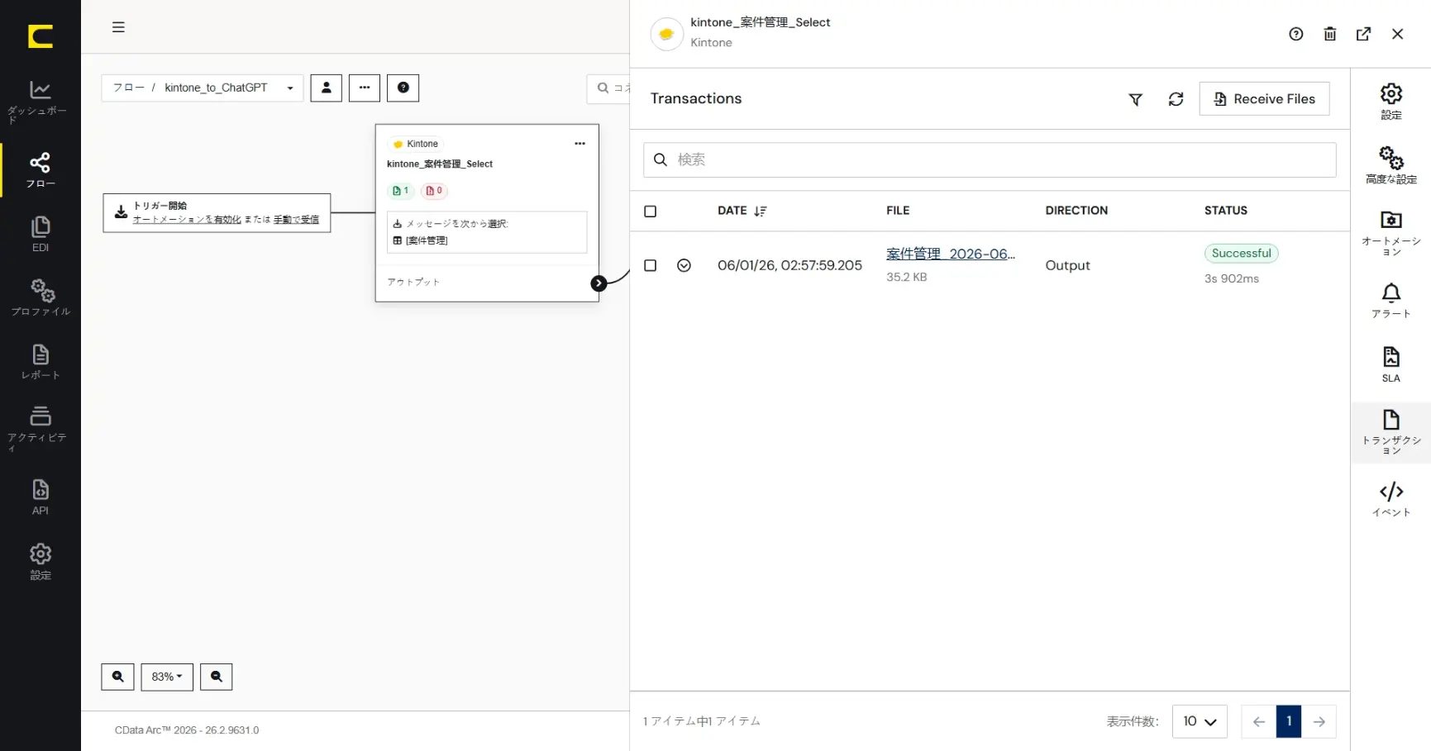Open the CData Arc logo home
Screen dimensions: 1431x751
pos(40,36)
